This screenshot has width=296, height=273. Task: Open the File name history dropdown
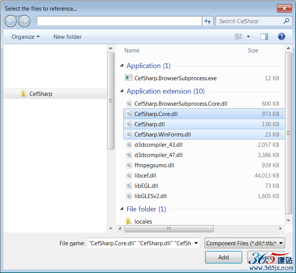coord(196,243)
